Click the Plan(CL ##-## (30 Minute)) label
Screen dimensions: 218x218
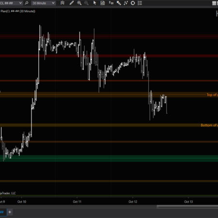coord(18,11)
